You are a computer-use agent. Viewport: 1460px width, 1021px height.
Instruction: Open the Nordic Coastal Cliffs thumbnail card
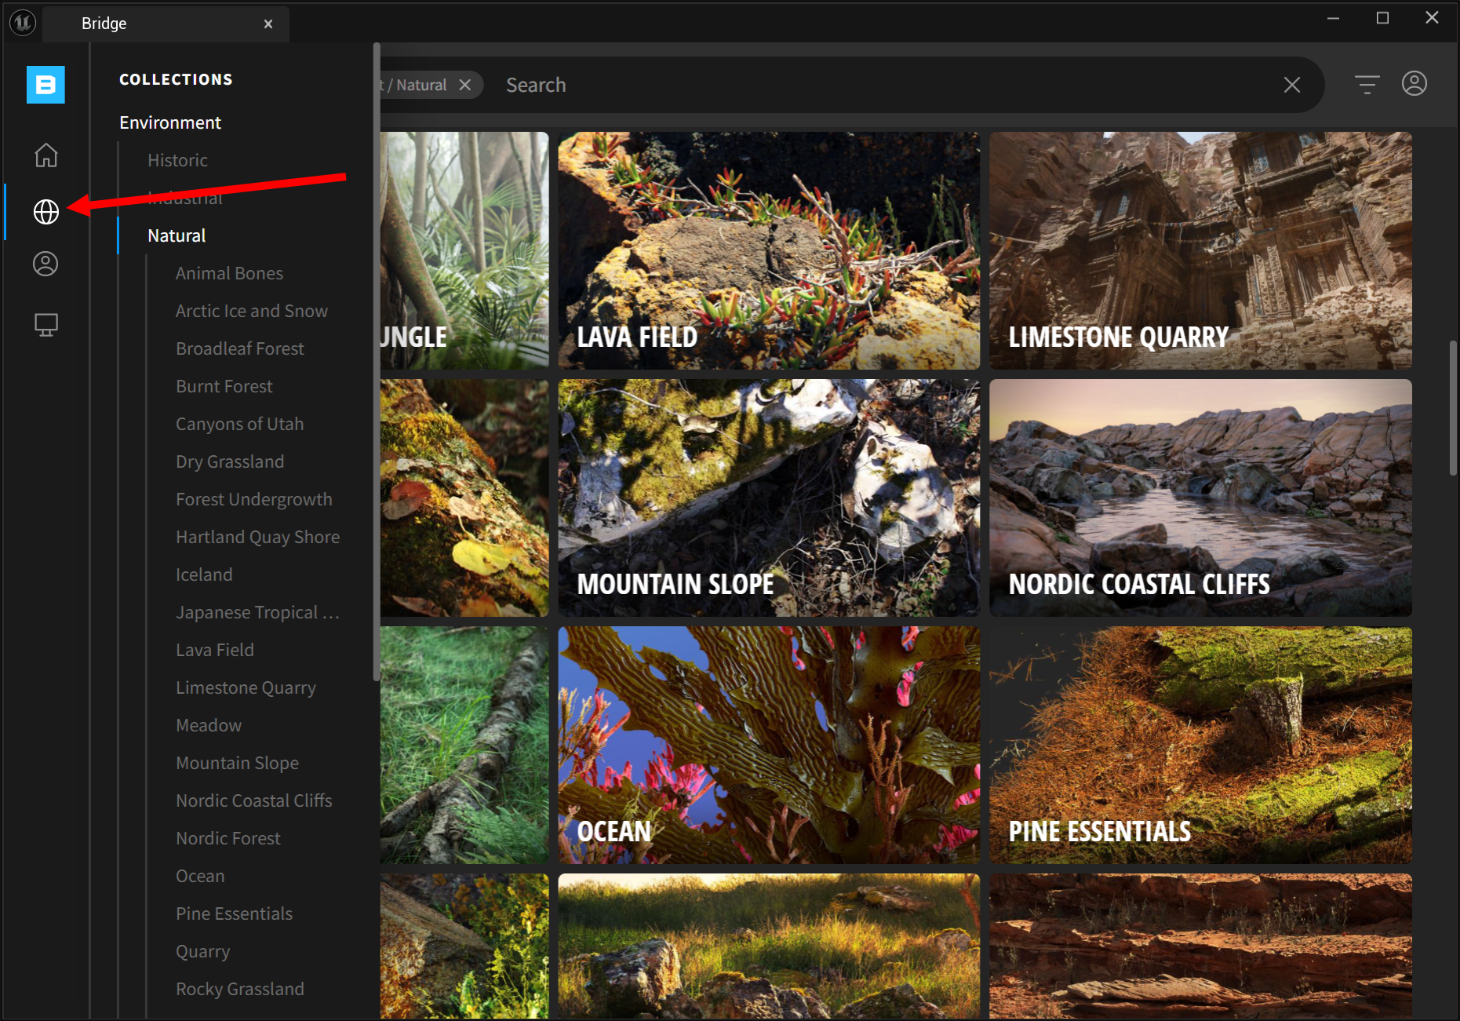tap(1200, 498)
